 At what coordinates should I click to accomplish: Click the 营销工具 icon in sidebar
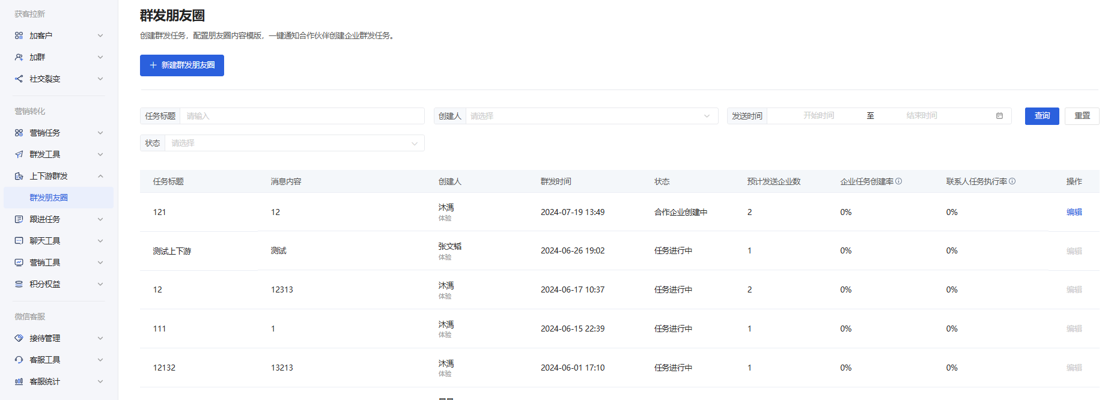tap(19, 262)
